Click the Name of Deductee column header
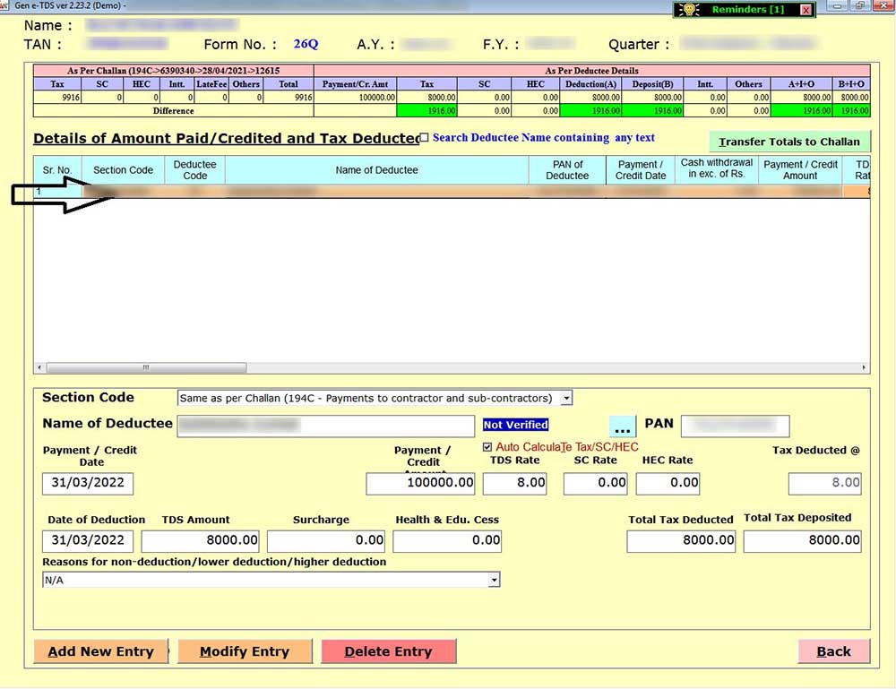This screenshot has width=896, height=689. tap(376, 170)
